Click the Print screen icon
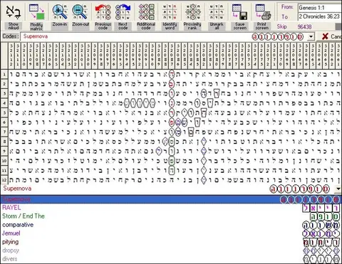 pos(262,12)
